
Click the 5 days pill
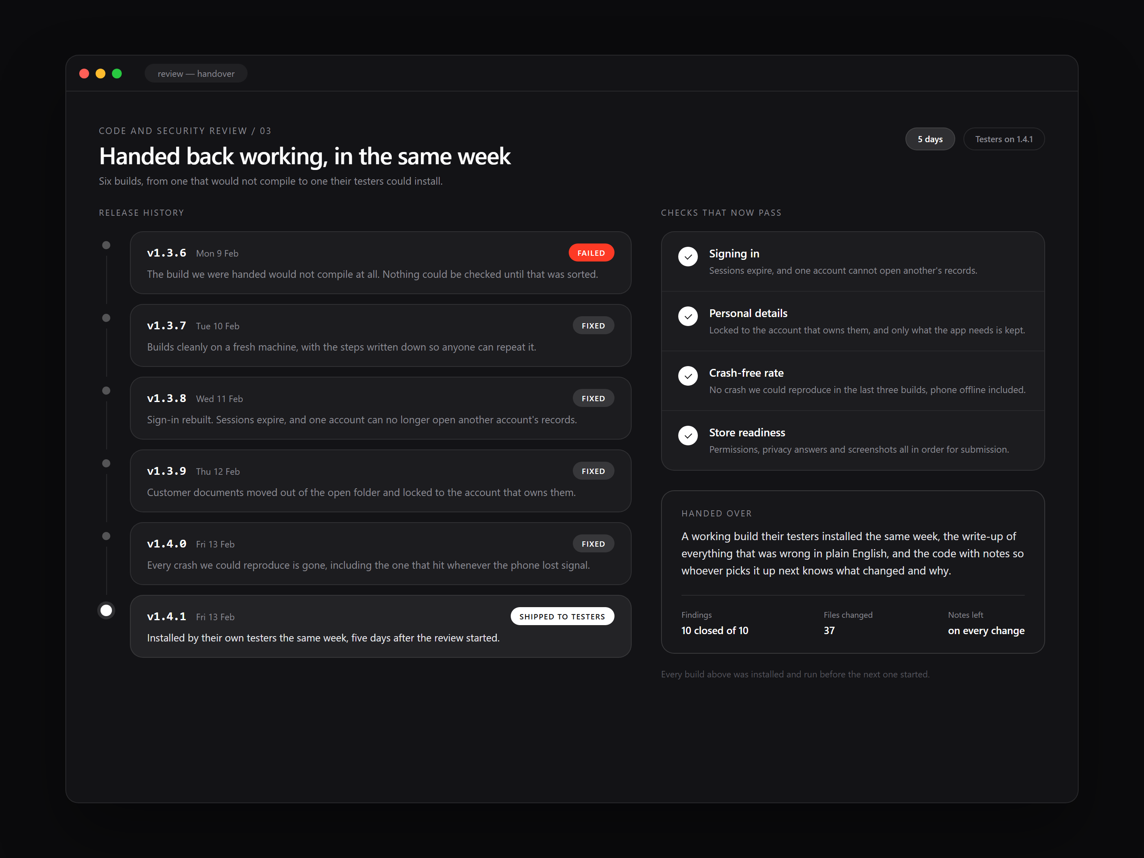click(930, 139)
